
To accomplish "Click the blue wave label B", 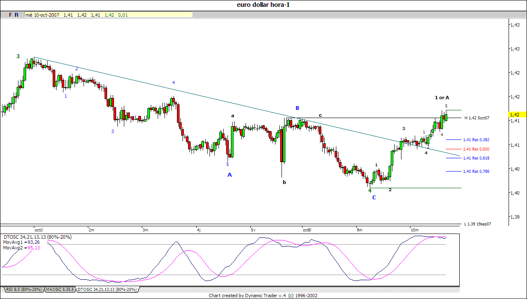I will click(x=296, y=108).
